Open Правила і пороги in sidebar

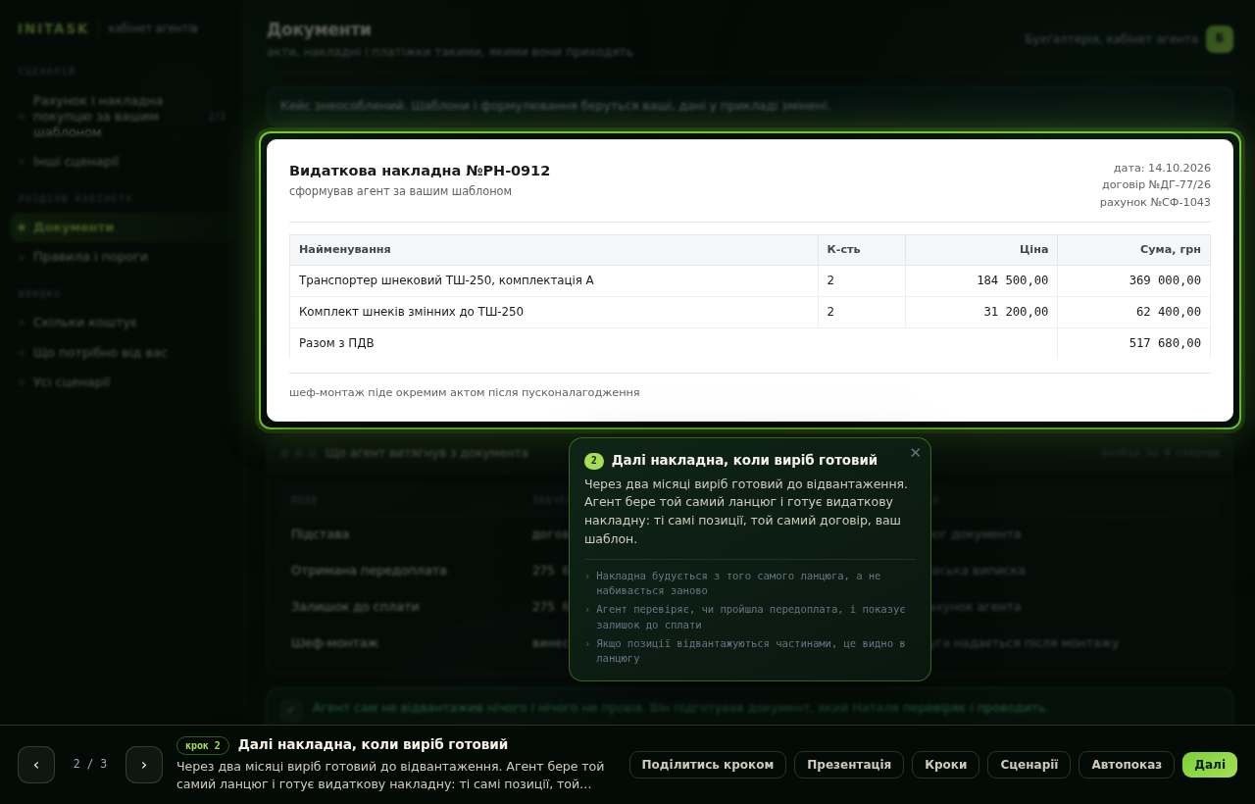coord(123,257)
